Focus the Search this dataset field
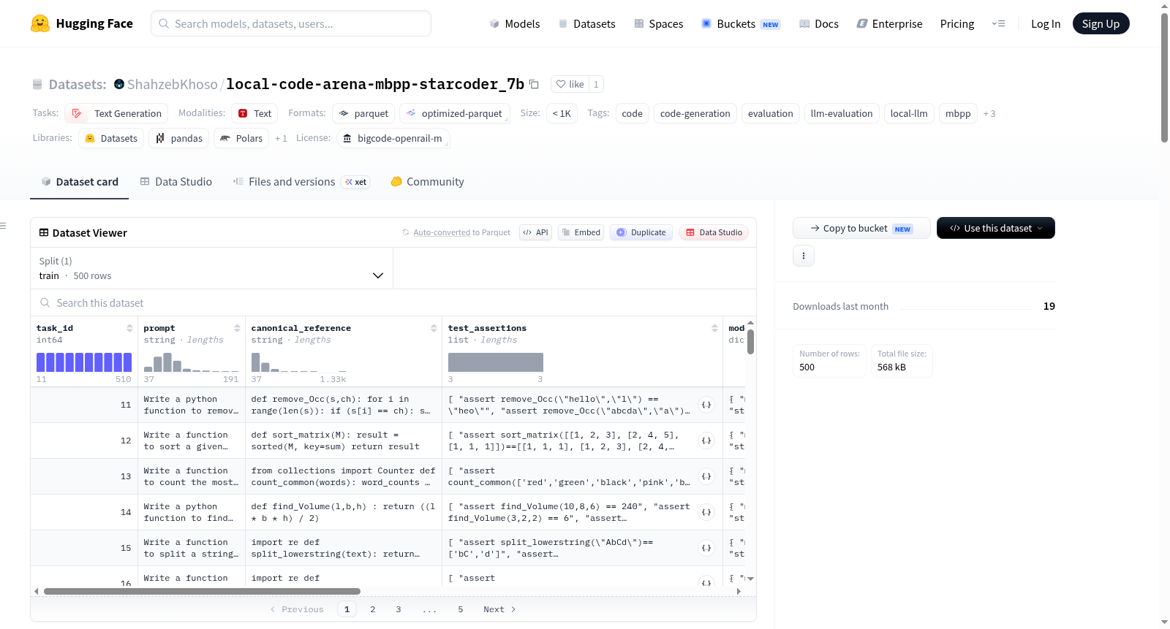The width and height of the screenshot is (1170, 629). 393,302
